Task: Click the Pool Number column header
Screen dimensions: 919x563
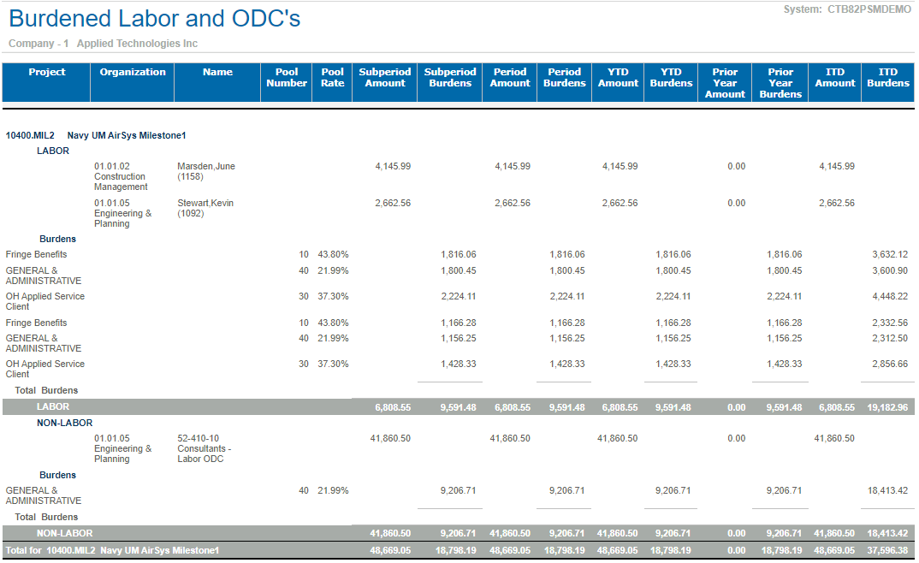Action: [x=287, y=78]
